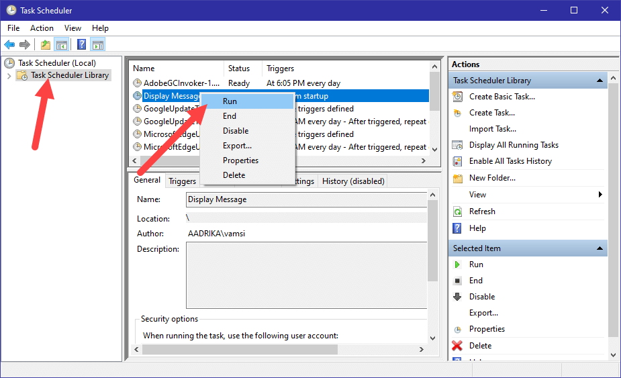Toggle the Show/Hide Action Pane toolbar icon
The image size is (621, 378).
[x=98, y=45]
